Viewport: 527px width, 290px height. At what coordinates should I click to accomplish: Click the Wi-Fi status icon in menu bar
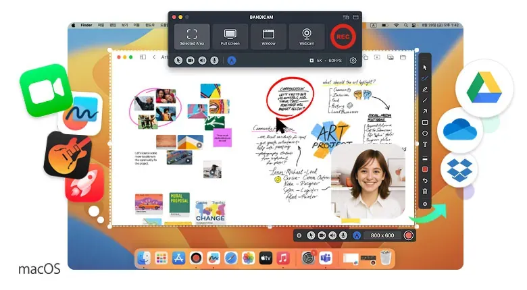click(396, 25)
